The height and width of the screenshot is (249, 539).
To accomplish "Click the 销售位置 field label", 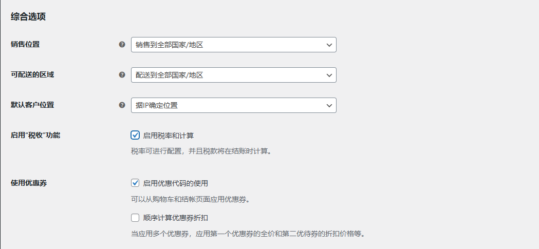I will coord(25,44).
